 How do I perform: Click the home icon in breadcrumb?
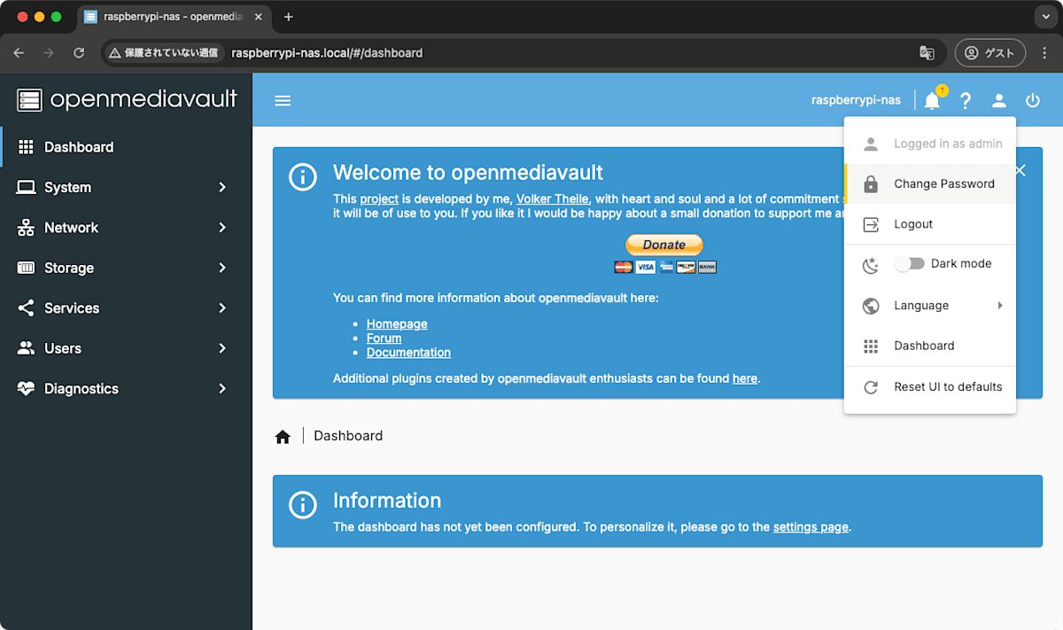click(283, 436)
